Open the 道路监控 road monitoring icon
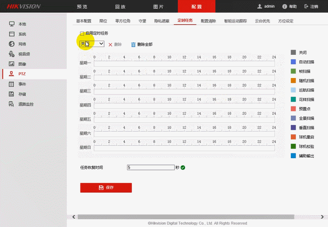The image size is (328, 227). point(11,104)
